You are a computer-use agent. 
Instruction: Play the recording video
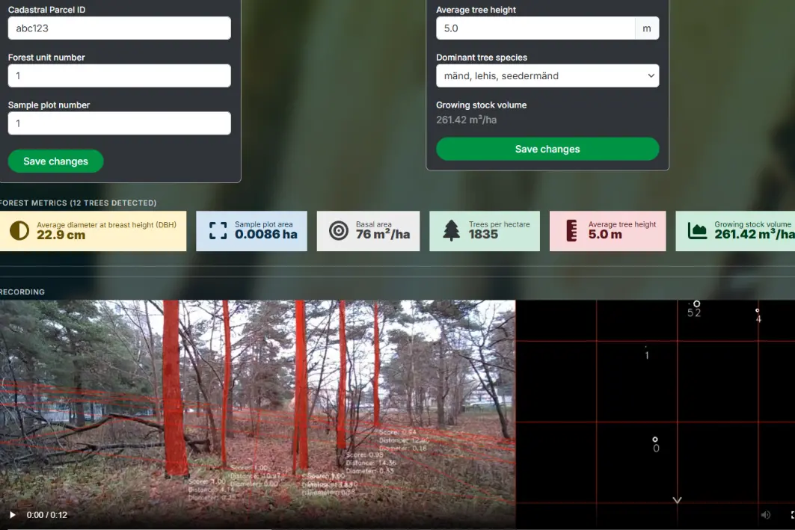point(13,515)
